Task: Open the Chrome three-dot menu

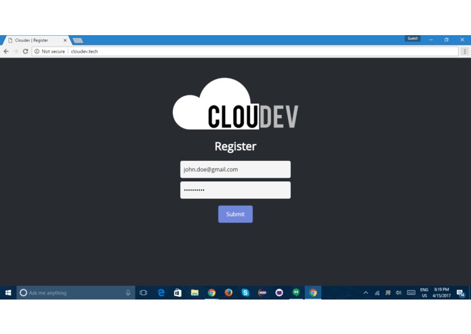Action: click(x=465, y=51)
